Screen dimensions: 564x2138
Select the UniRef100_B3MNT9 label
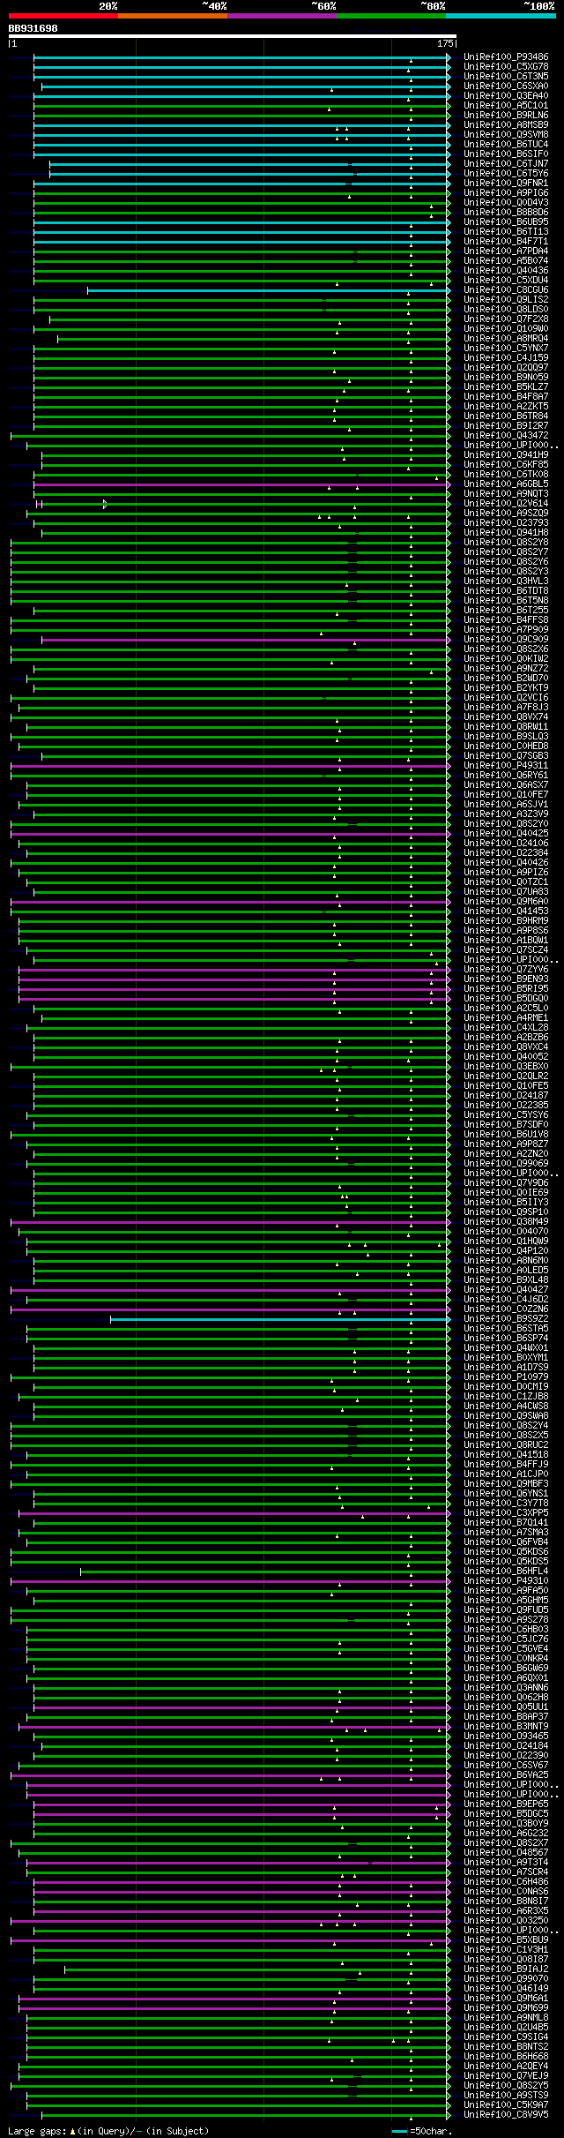(506, 1727)
